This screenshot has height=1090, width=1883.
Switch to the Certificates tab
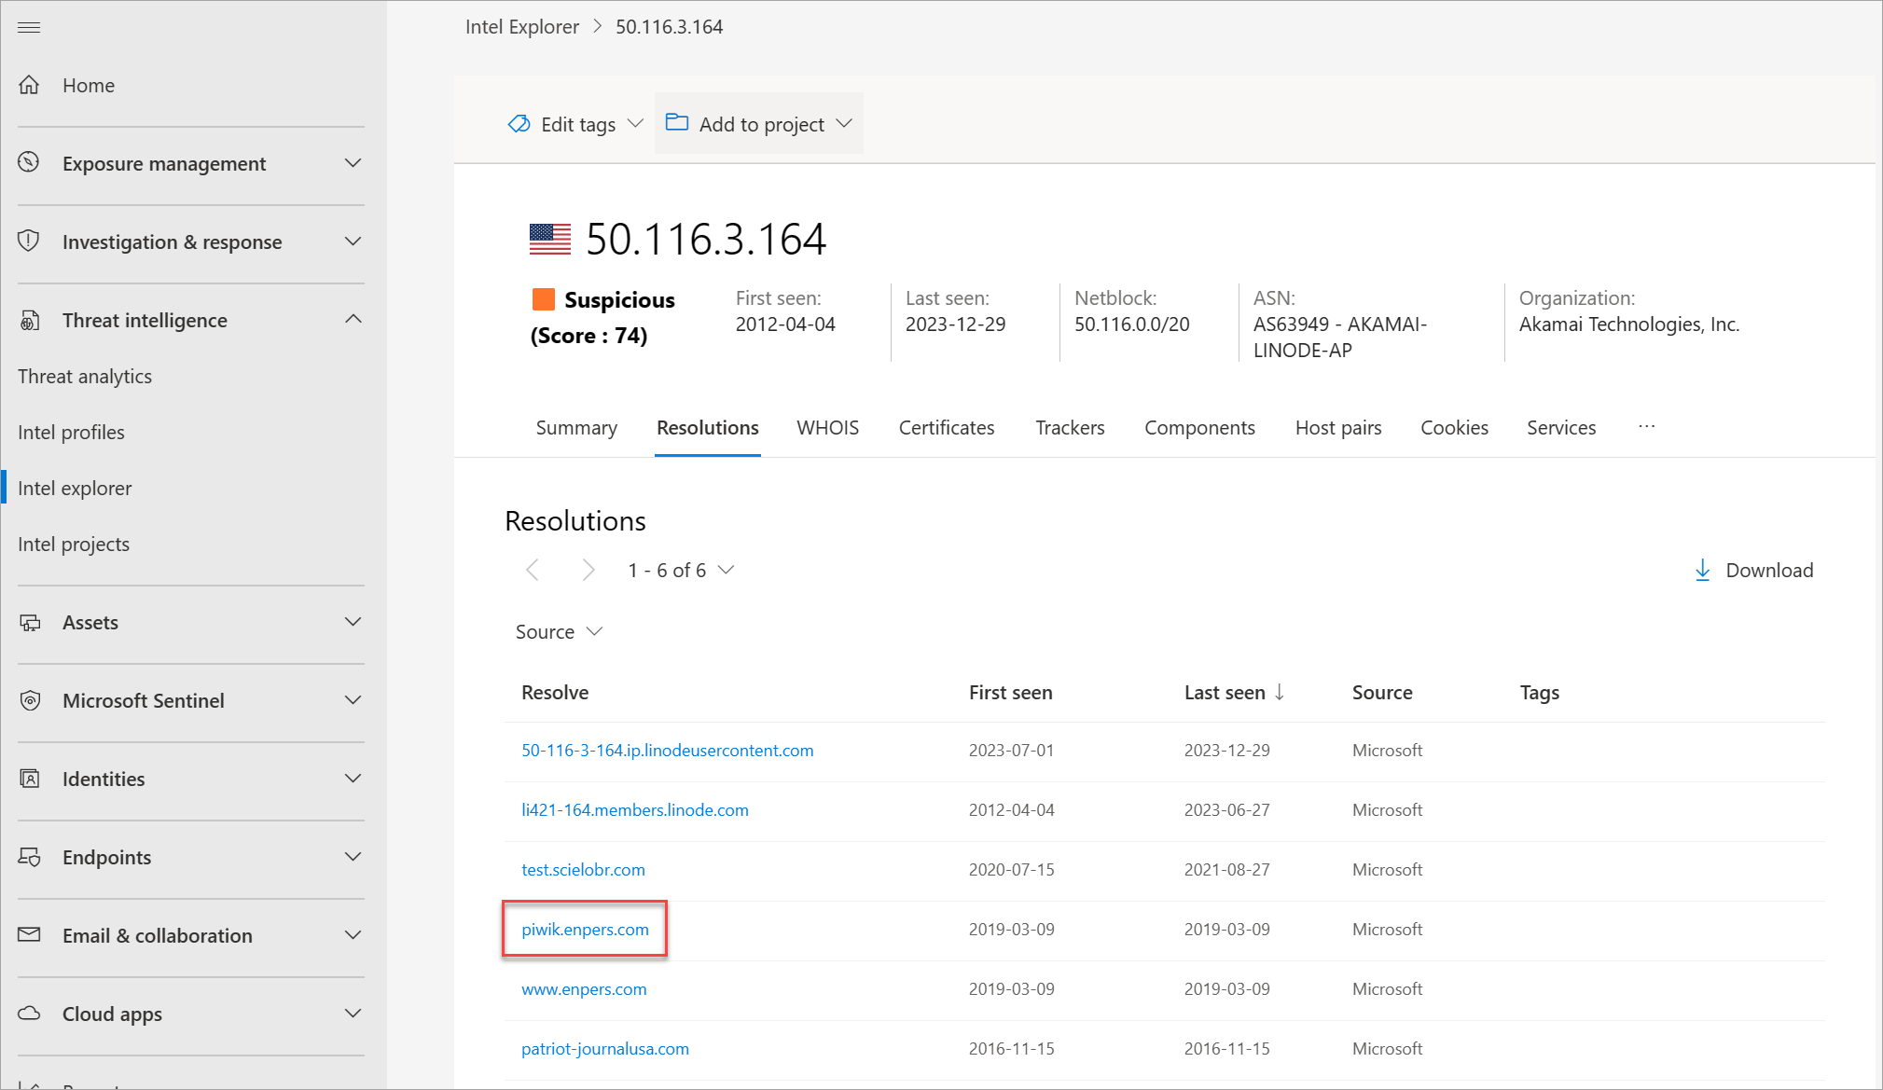point(946,428)
